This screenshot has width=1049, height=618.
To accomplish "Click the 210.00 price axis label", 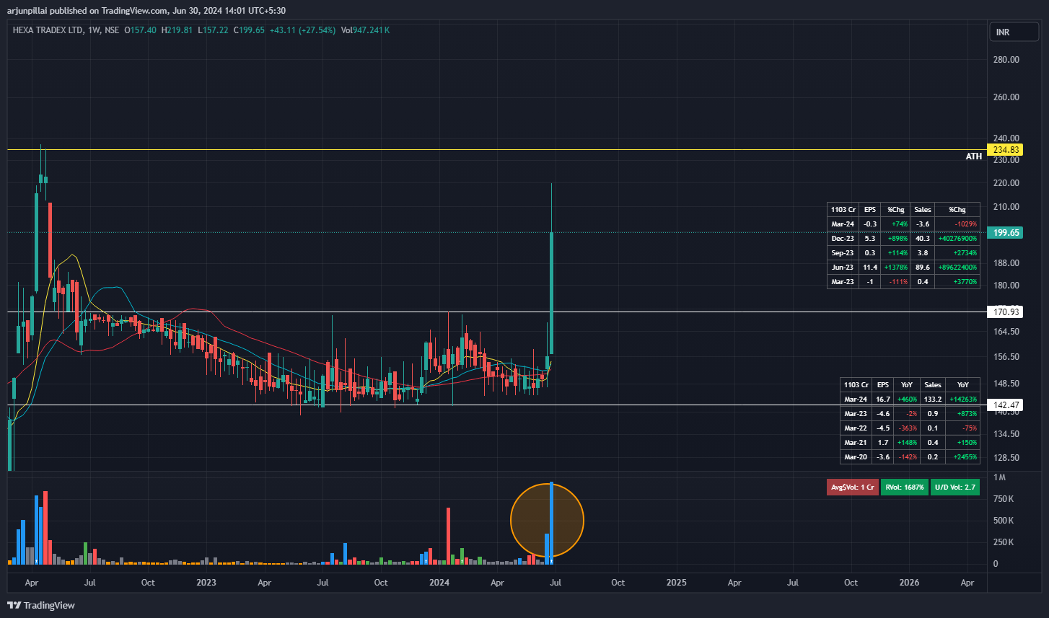I will point(1006,207).
